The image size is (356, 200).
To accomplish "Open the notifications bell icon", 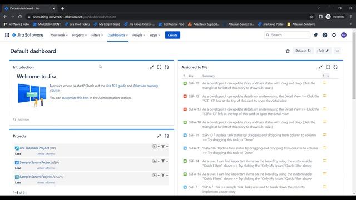I will (x=315, y=35).
